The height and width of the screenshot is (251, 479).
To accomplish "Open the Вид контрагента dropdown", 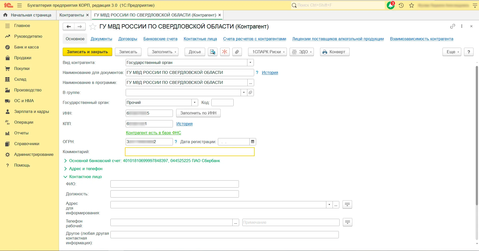I will click(250, 62).
